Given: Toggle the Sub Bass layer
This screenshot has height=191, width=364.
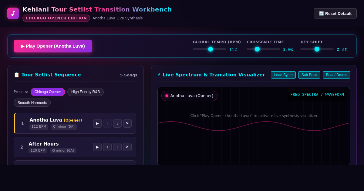Looking at the screenshot, I should pyautogui.click(x=309, y=75).
